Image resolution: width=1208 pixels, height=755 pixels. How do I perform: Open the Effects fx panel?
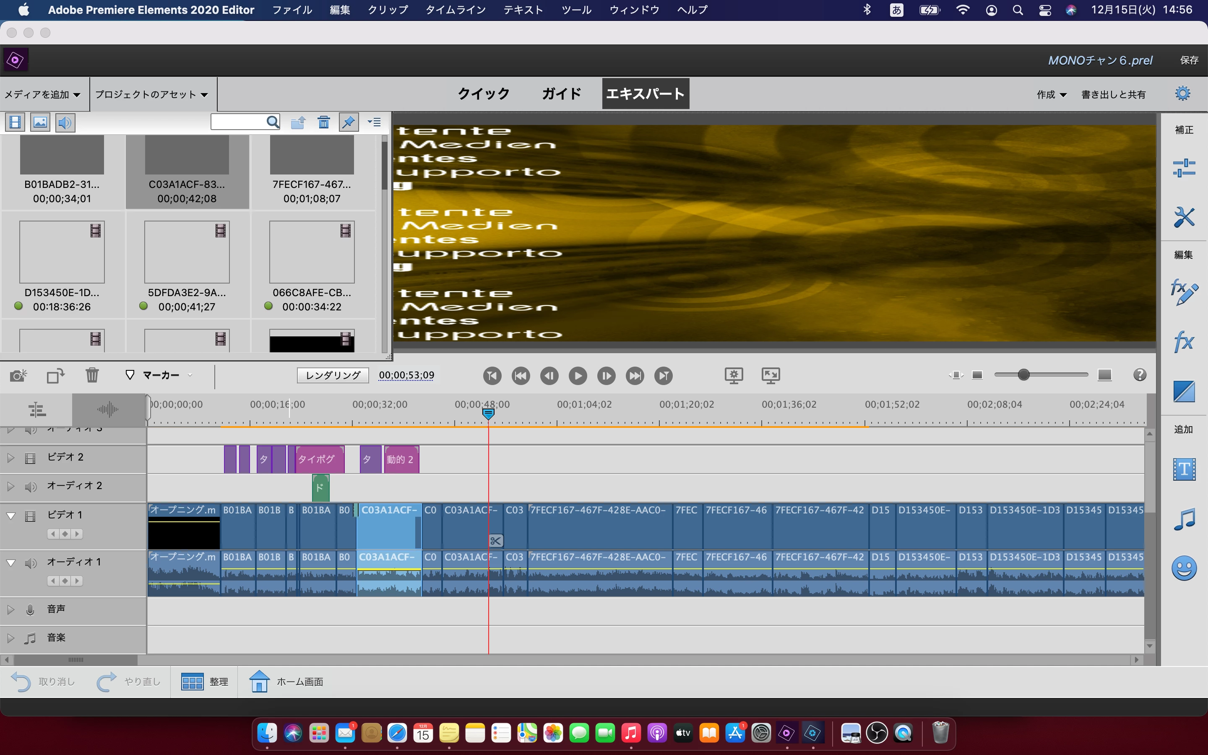[1184, 342]
